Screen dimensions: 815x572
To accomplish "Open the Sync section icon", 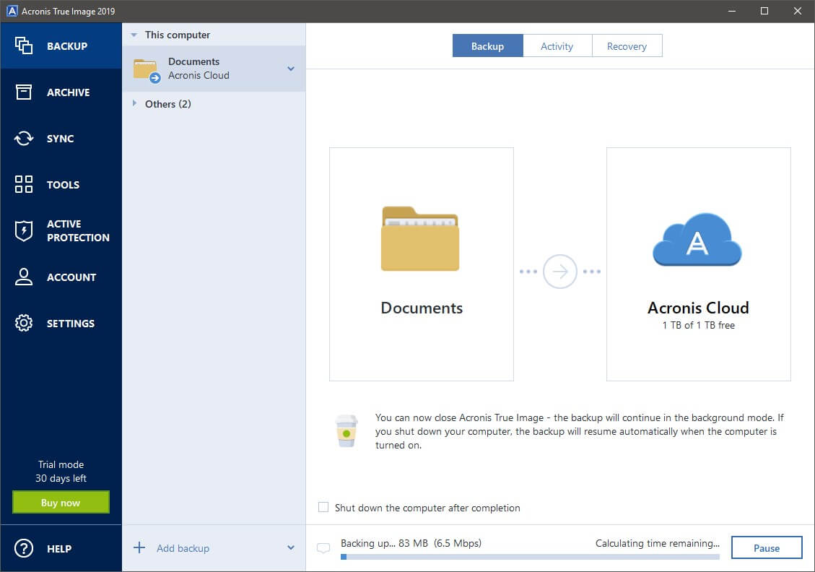I will [23, 139].
